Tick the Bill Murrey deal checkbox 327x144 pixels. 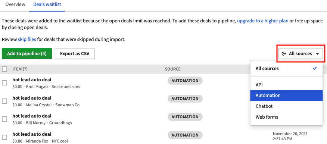pos(4,119)
